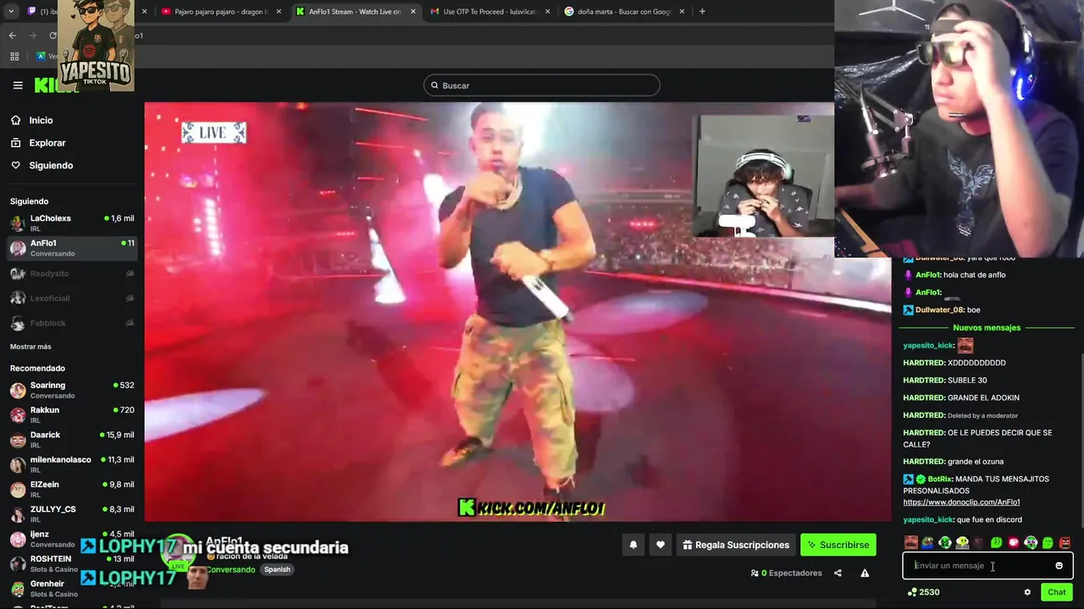Click Regala Suscripciones button
Image resolution: width=1084 pixels, height=609 pixels.
[x=736, y=545]
